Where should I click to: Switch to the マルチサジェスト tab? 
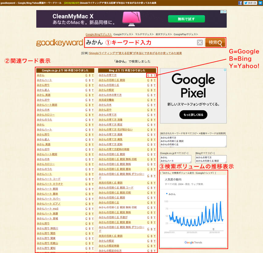[x=144, y=34]
